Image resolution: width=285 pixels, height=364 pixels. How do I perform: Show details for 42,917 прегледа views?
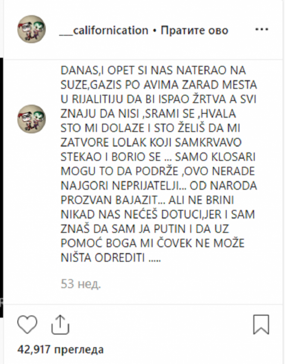pyautogui.click(x=60, y=349)
